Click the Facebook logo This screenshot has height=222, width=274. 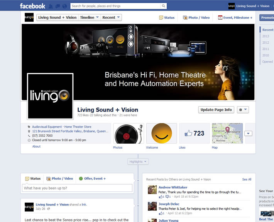[32, 6]
